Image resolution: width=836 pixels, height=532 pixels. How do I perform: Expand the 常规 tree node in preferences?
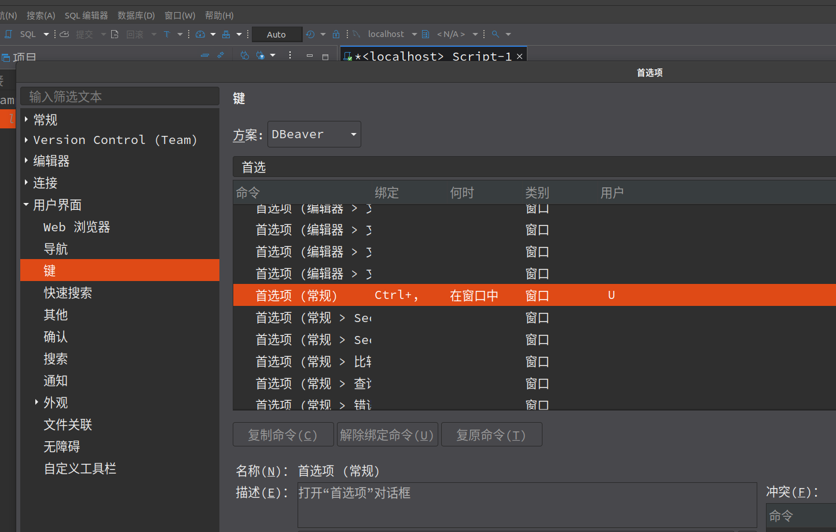pos(26,119)
